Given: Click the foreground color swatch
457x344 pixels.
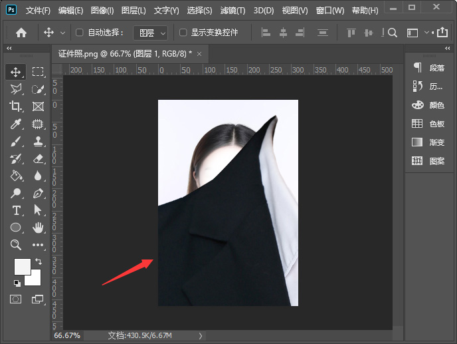Looking at the screenshot, I should point(22,267).
